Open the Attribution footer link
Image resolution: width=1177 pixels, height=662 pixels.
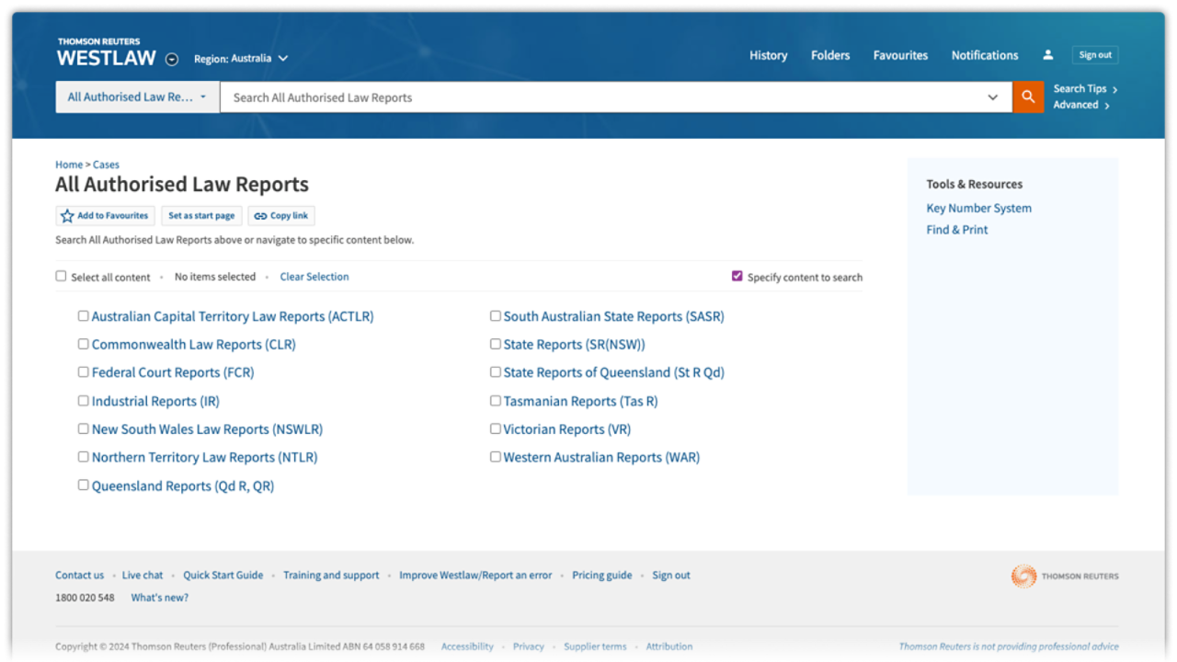[669, 646]
